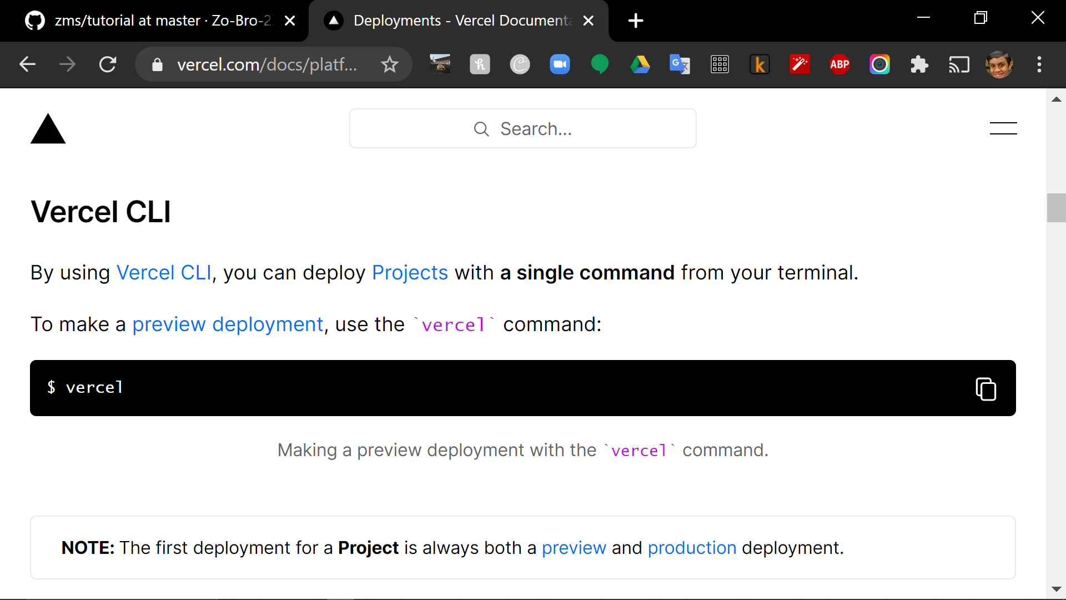
Task: Click the production link in note
Action: click(x=691, y=548)
